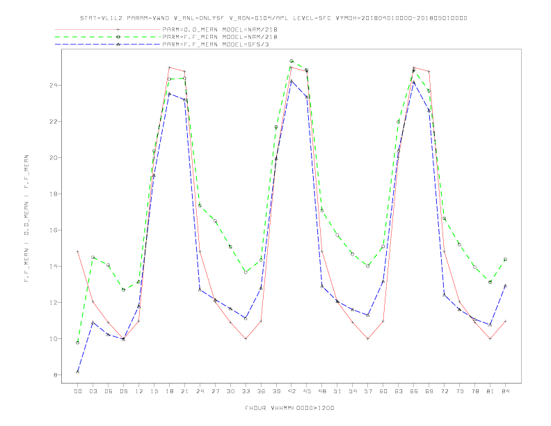This screenshot has height=426, width=551.
Task: Click x-axis forecast hour label 57
Action: [x=368, y=391]
